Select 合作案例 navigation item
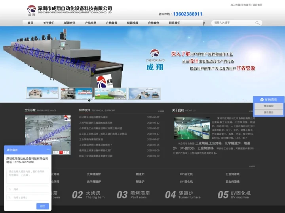285x213 pixels. click(x=154, y=23)
